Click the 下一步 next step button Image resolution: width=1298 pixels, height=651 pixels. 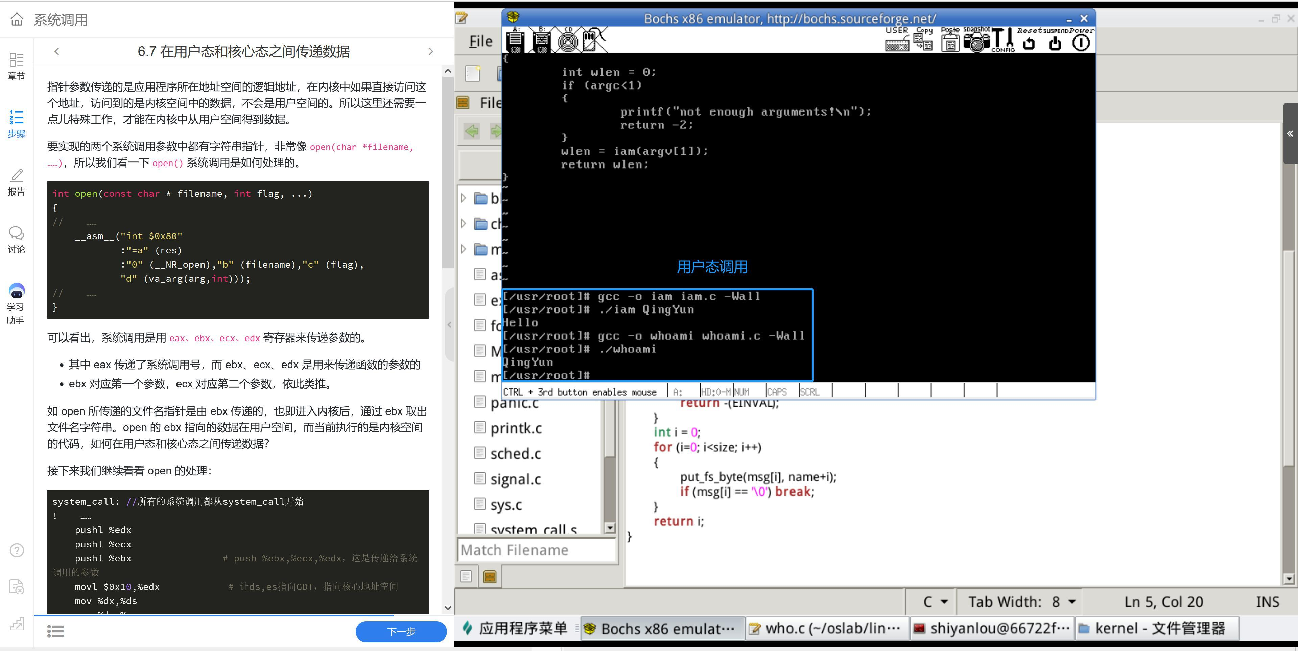[x=401, y=631]
